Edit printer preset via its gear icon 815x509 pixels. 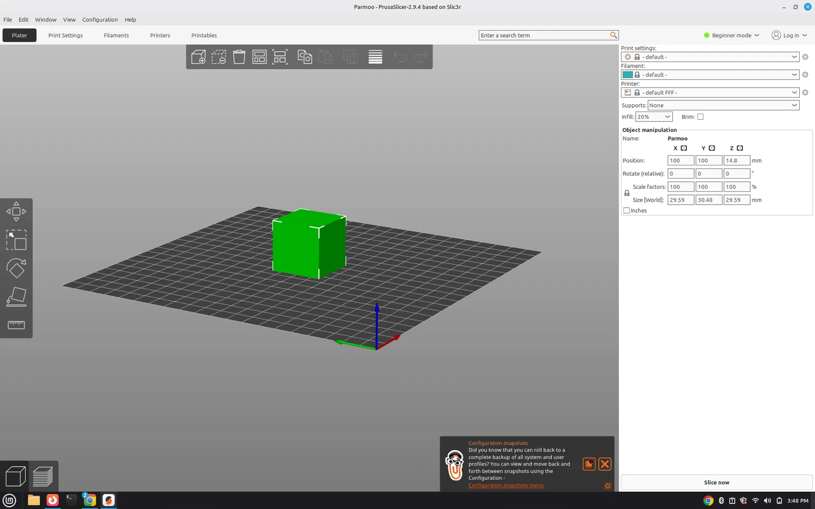pyautogui.click(x=805, y=93)
